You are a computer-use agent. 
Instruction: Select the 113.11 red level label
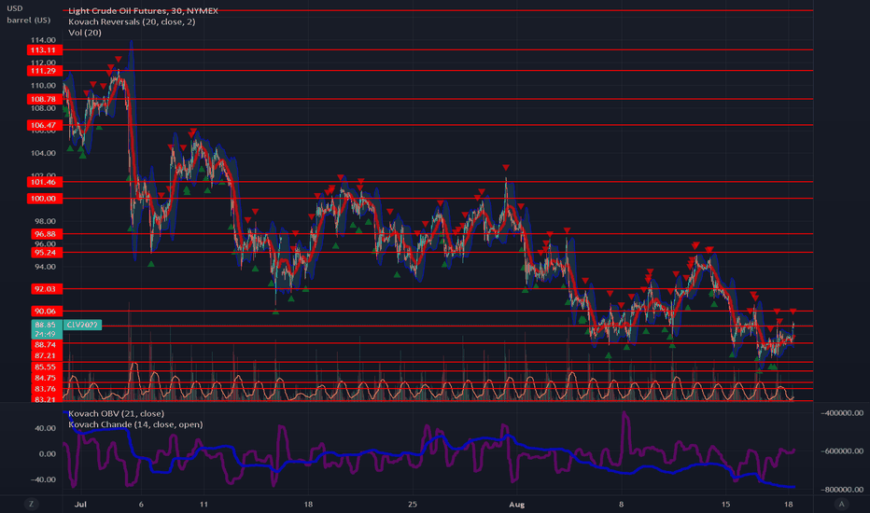coord(45,50)
